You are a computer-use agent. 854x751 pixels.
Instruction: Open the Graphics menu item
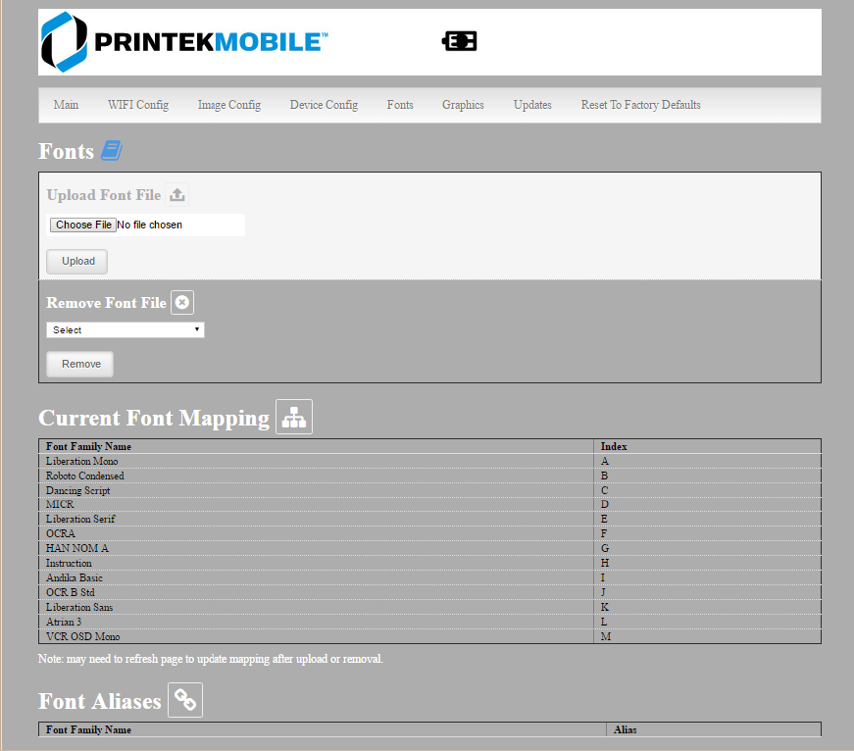coord(463,105)
